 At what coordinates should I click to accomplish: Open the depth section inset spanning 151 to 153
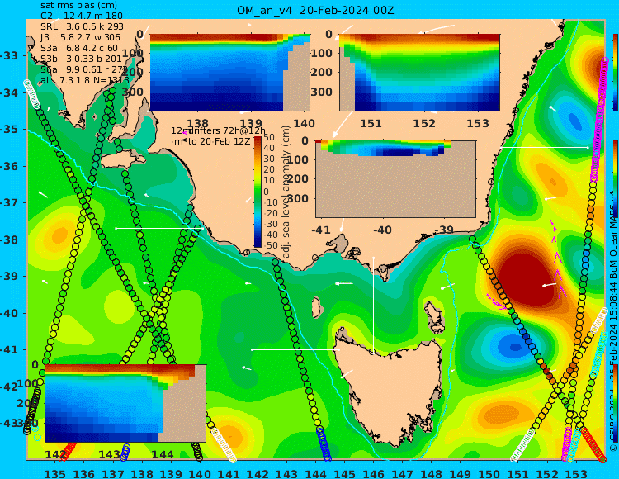click(x=419, y=73)
